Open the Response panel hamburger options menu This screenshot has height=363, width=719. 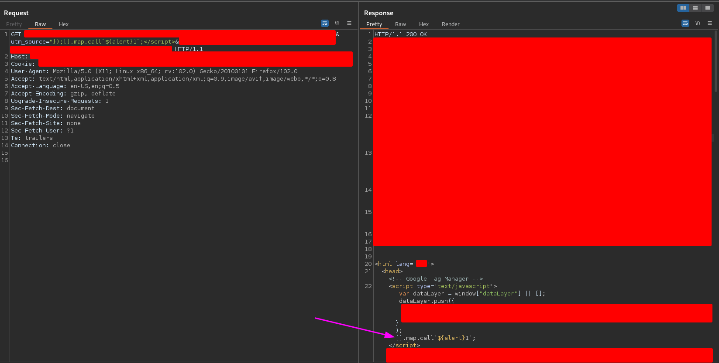point(710,23)
